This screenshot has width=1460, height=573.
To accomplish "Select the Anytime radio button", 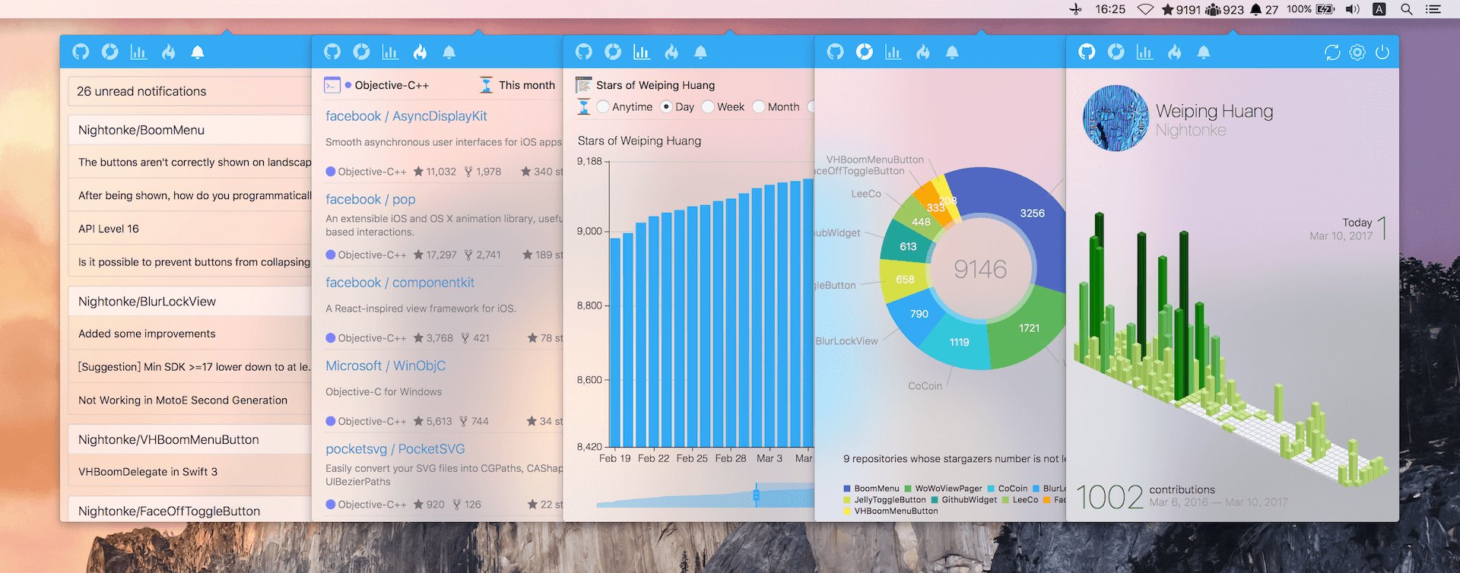I will click(603, 106).
